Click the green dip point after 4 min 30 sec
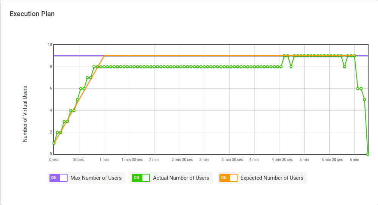 pos(291,67)
